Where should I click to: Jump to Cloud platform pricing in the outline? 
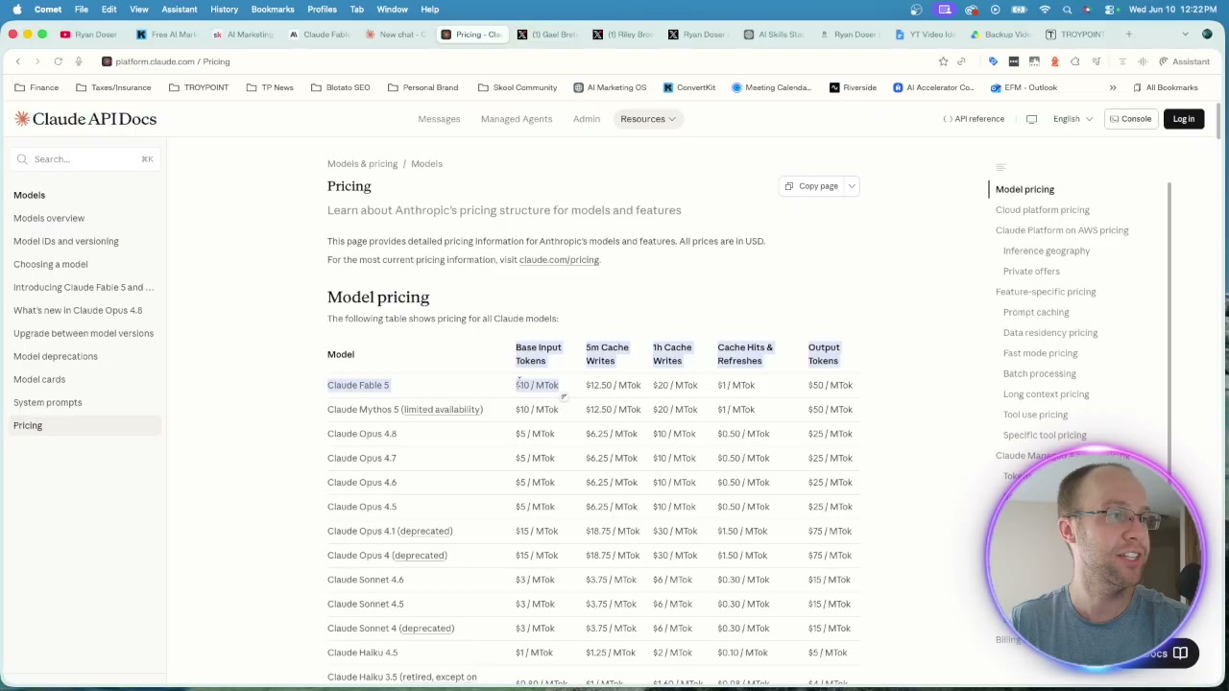[1043, 210]
